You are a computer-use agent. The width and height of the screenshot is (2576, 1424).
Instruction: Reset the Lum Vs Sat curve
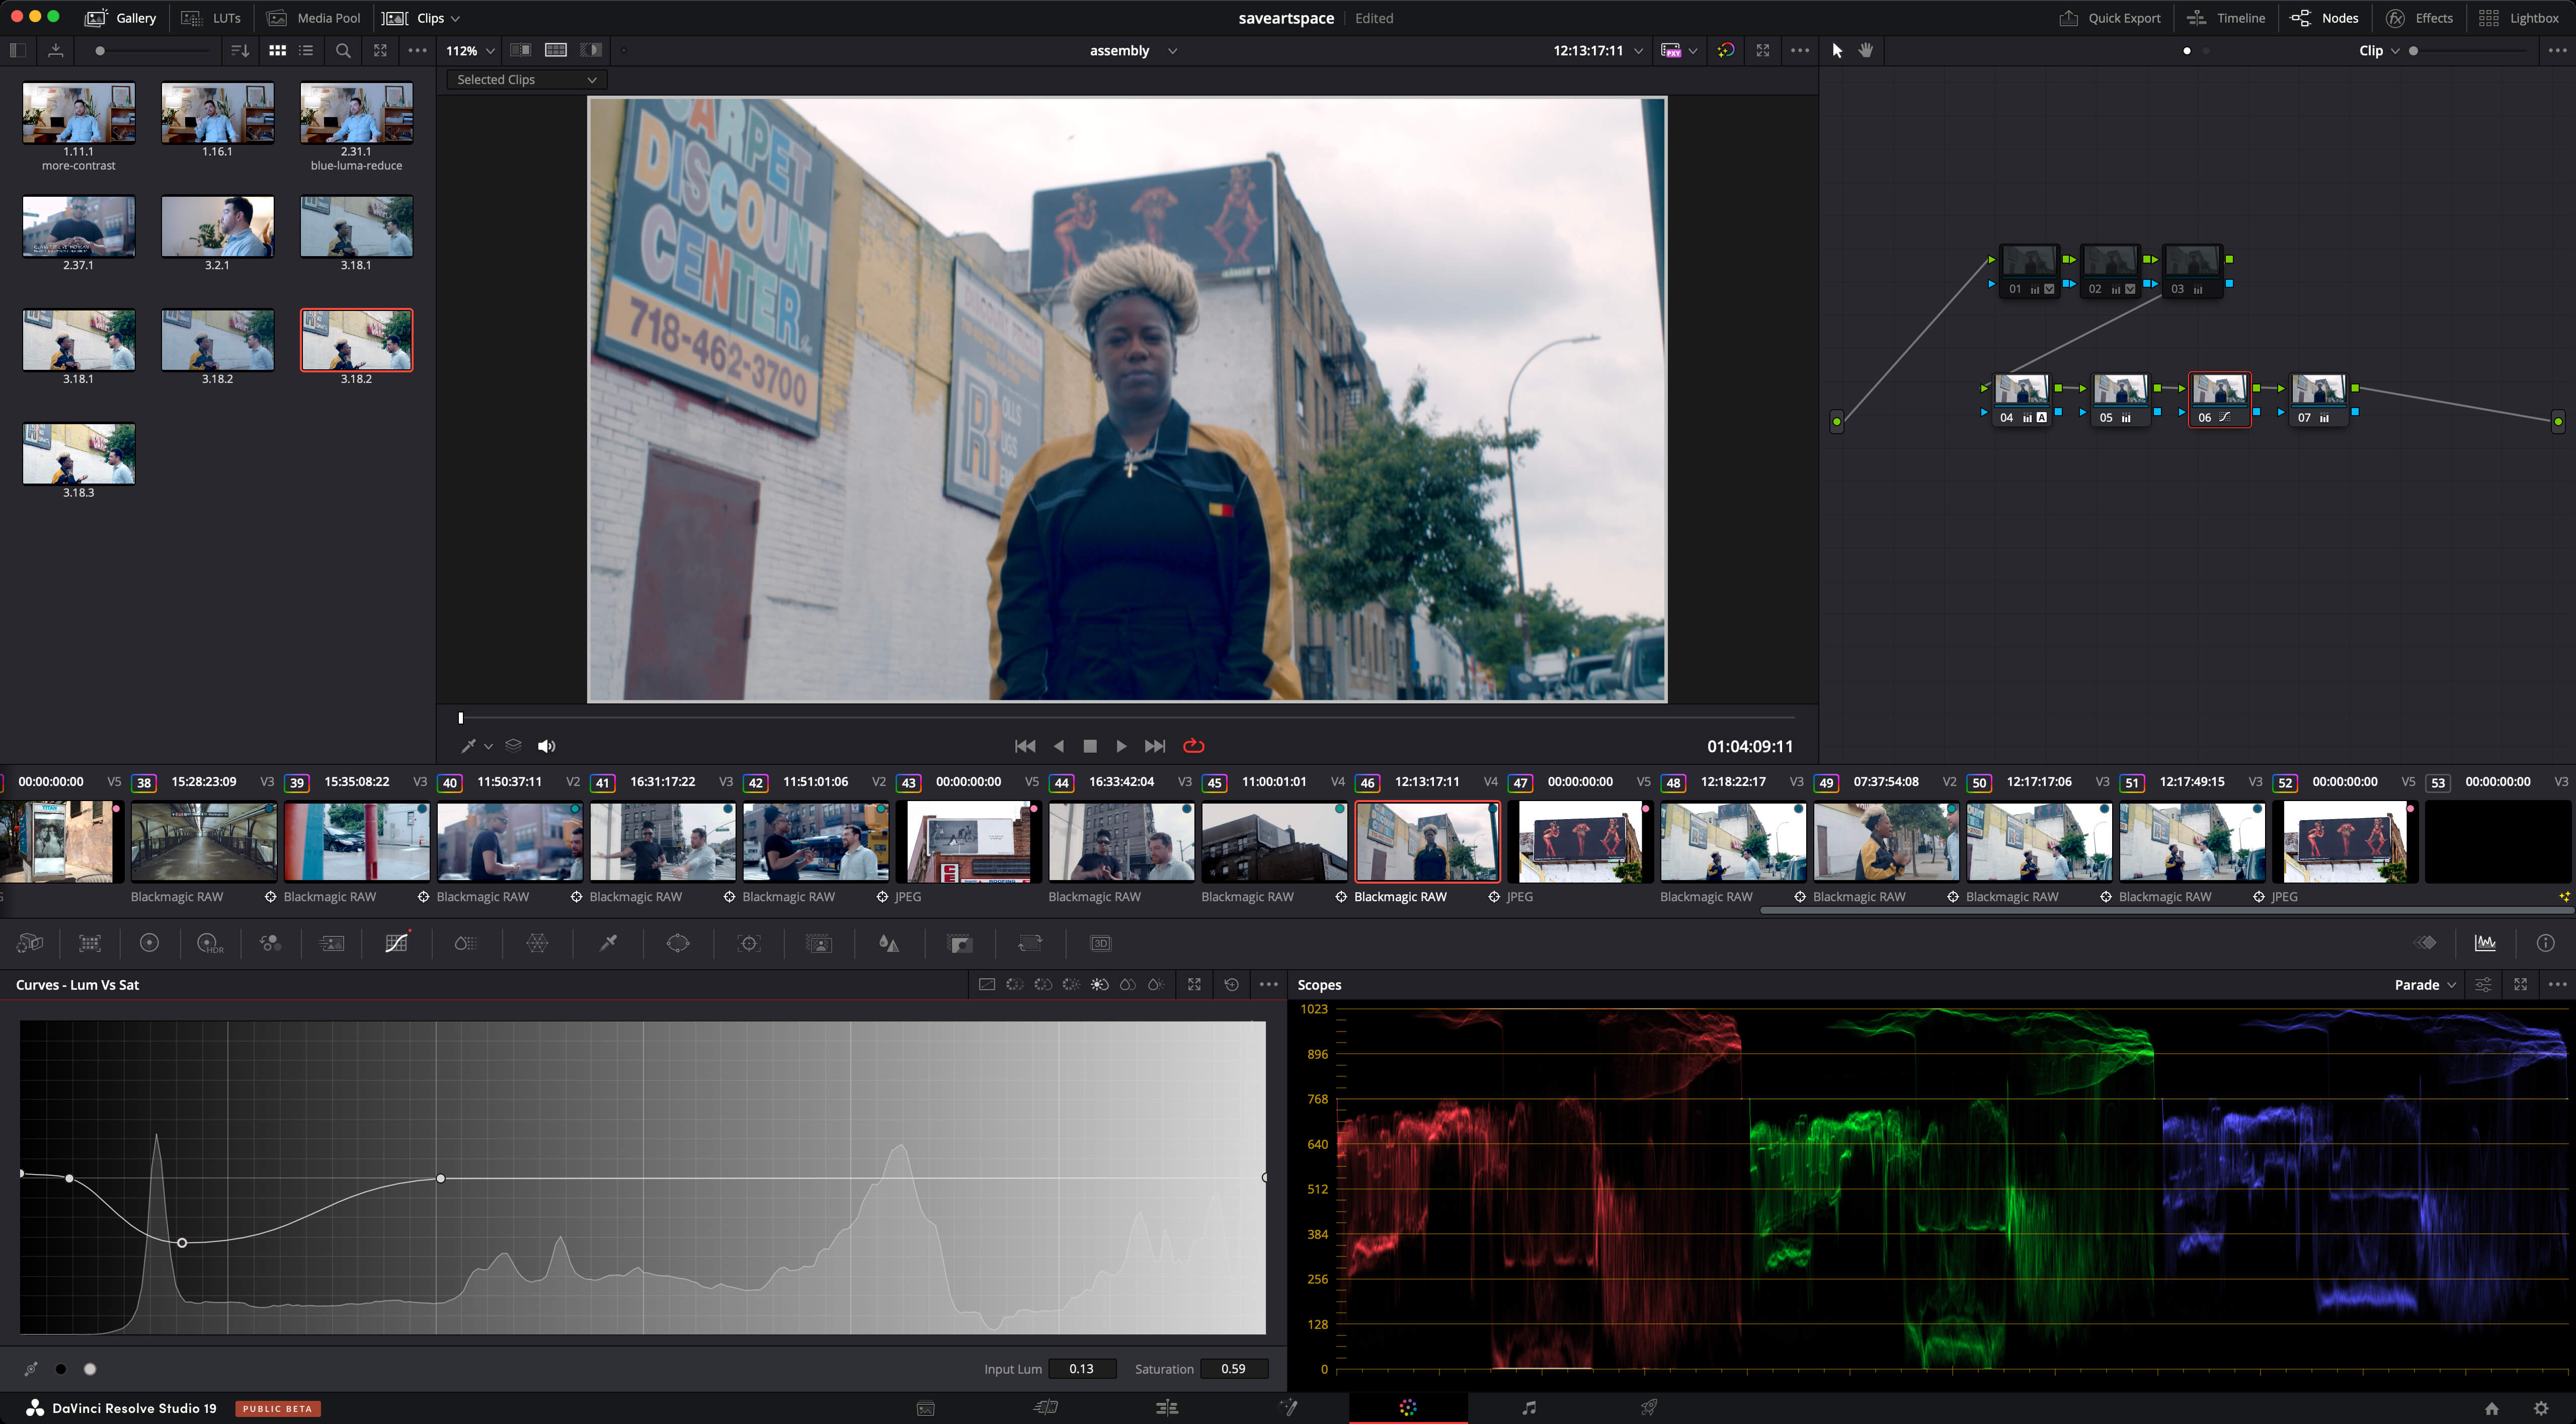point(1231,985)
